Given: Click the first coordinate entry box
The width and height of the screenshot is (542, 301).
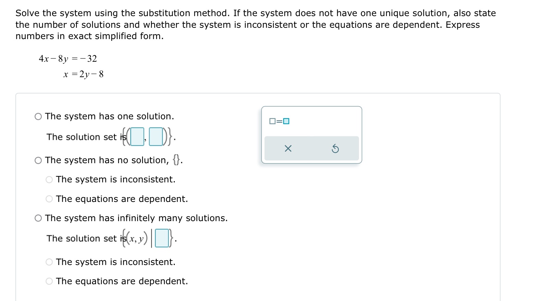Looking at the screenshot, I should [137, 136].
